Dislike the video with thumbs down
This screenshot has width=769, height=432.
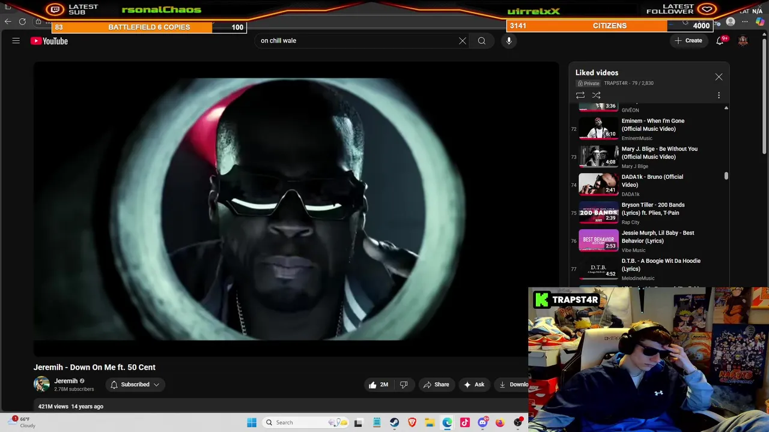[x=404, y=385]
